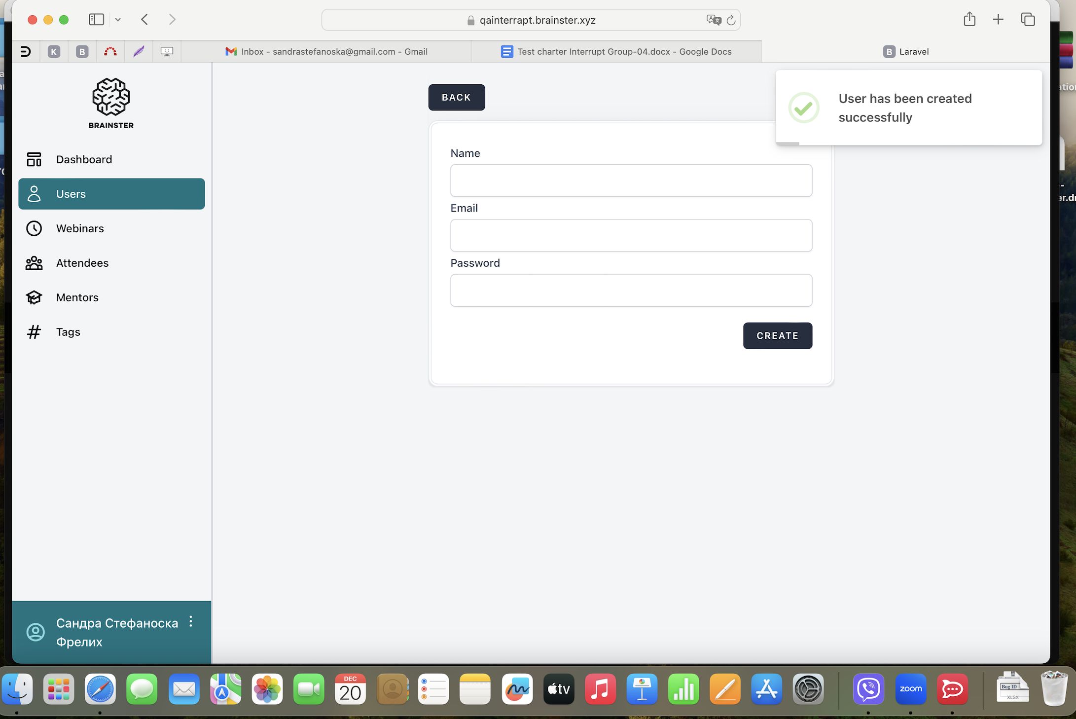The image size is (1076, 719).
Task: Click into the Email input field
Action: [631, 235]
